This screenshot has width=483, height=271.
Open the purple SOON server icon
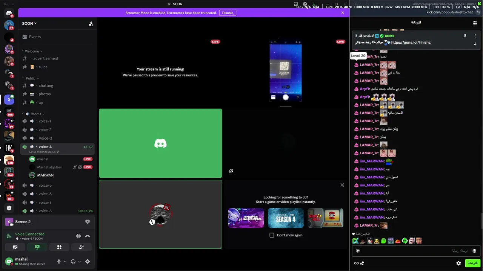[x=9, y=99]
